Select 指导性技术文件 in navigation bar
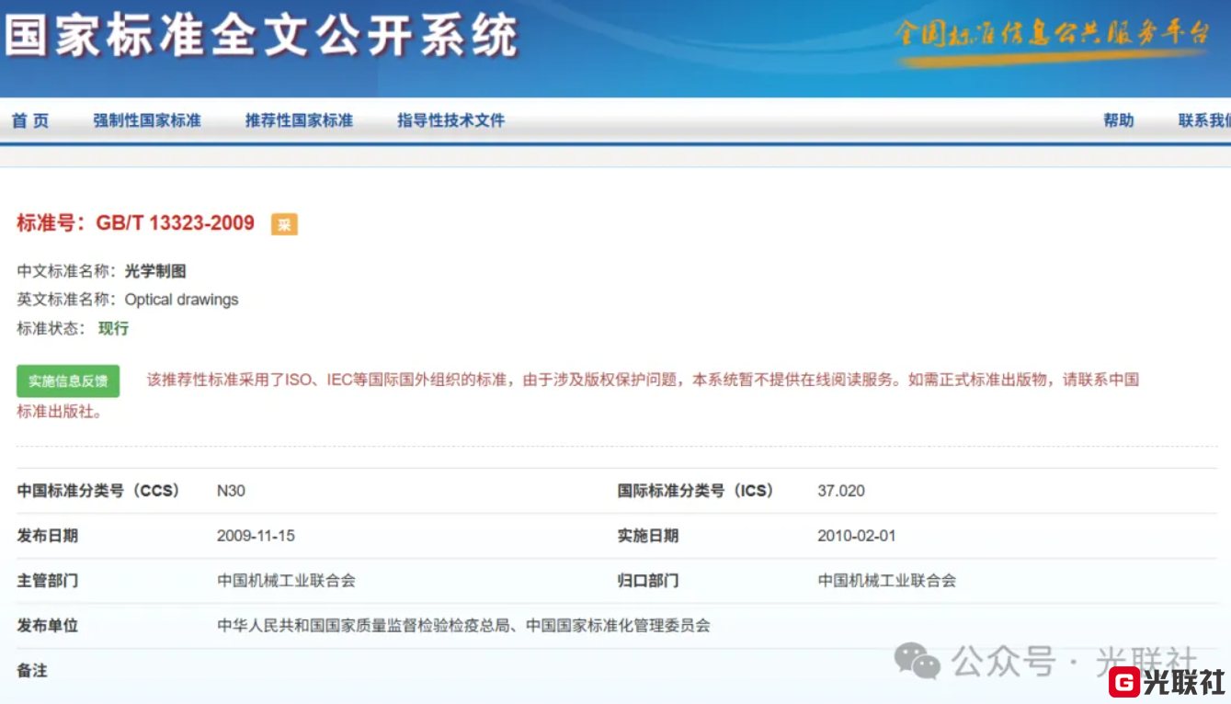This screenshot has width=1231, height=704. click(451, 120)
